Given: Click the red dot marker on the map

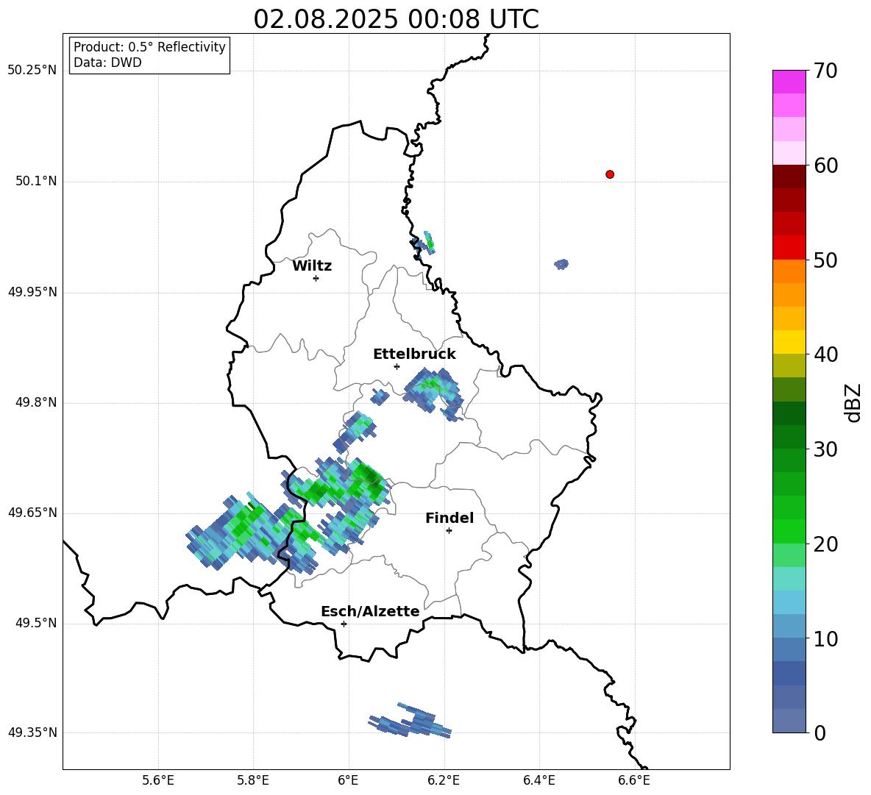Looking at the screenshot, I should (x=609, y=174).
